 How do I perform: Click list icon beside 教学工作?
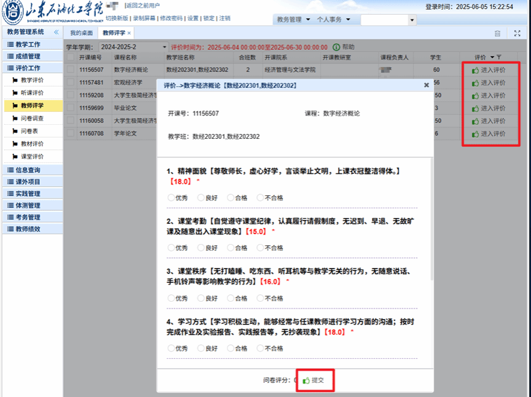coord(10,44)
